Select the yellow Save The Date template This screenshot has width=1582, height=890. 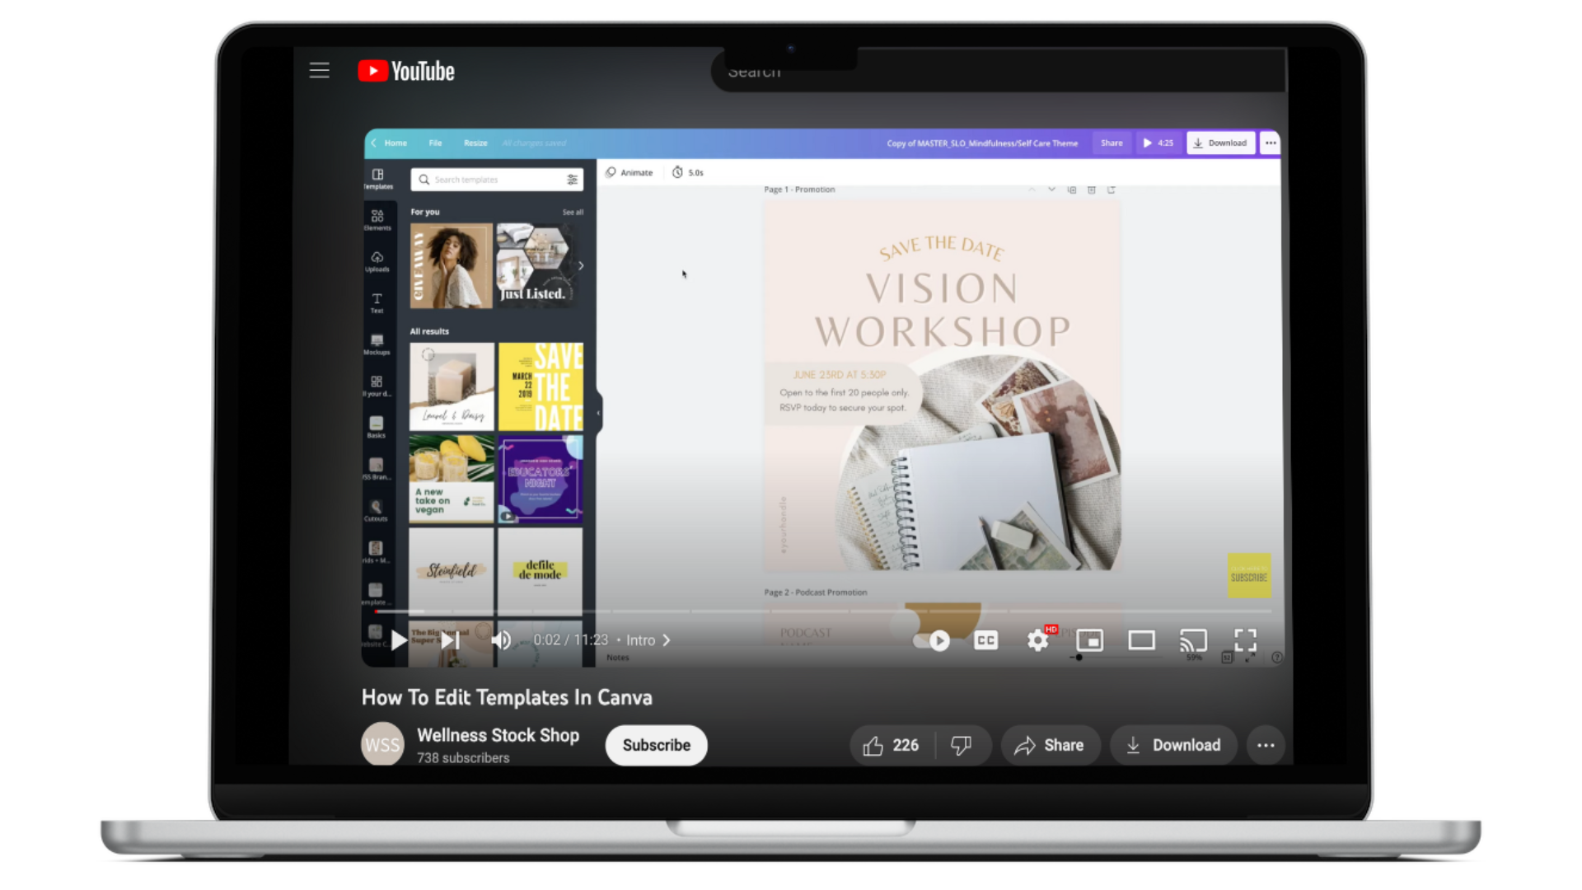click(x=541, y=386)
